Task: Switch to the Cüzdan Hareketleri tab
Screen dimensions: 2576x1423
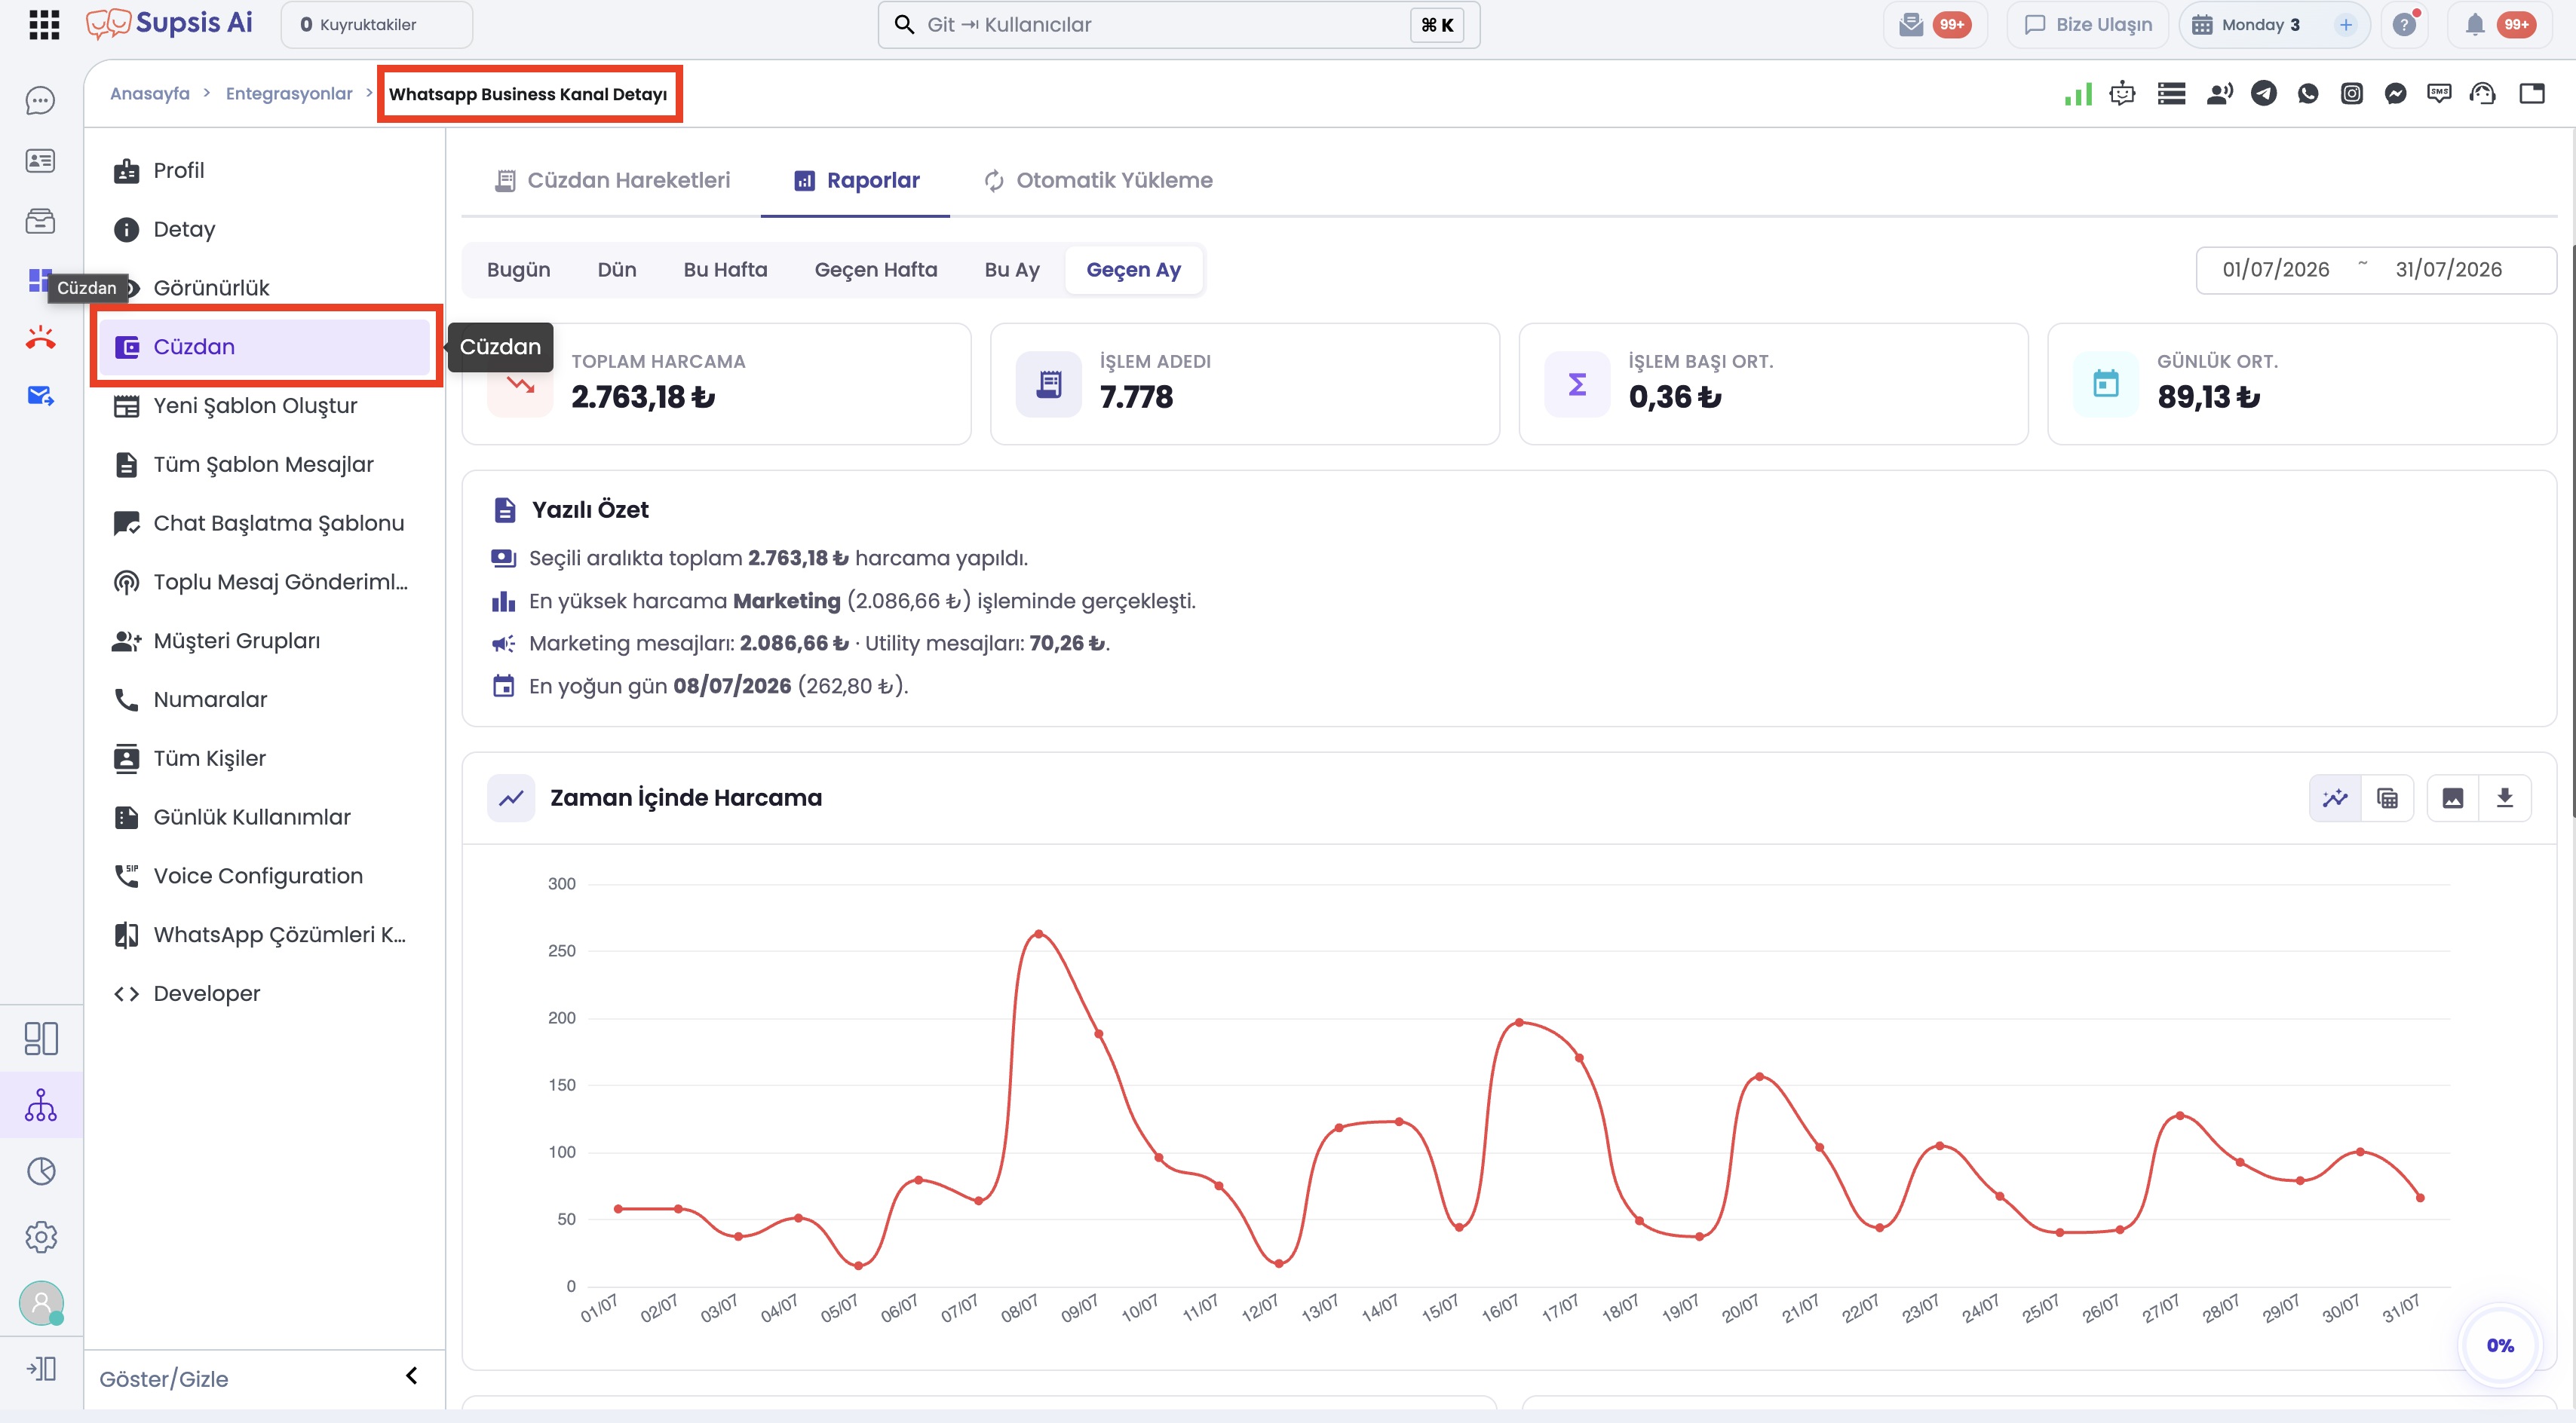Action: (x=613, y=181)
